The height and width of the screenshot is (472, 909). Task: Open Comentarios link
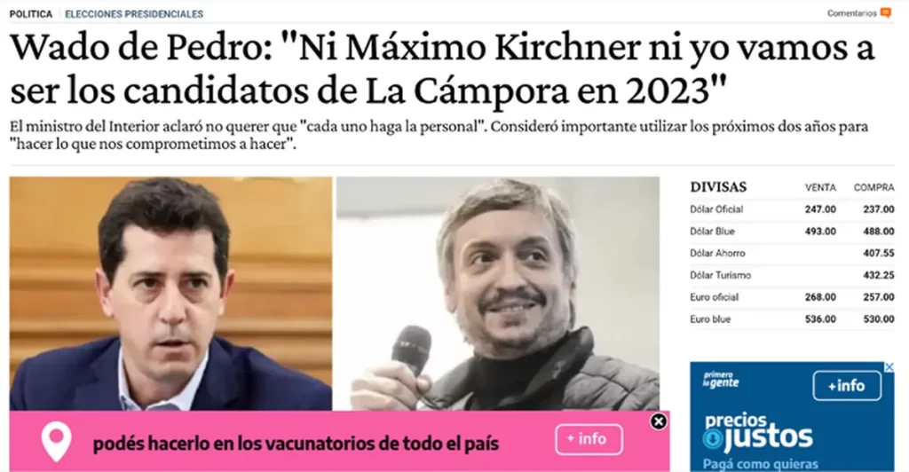[851, 13]
